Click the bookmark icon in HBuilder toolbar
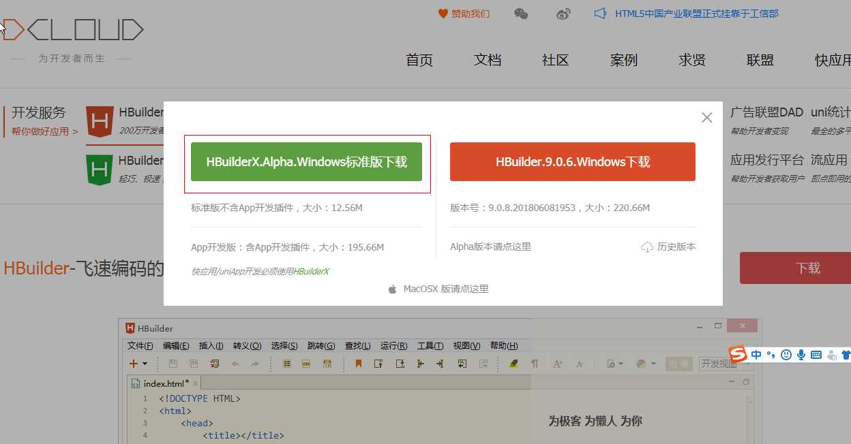Screen dimensions: 851x444 tap(358, 364)
